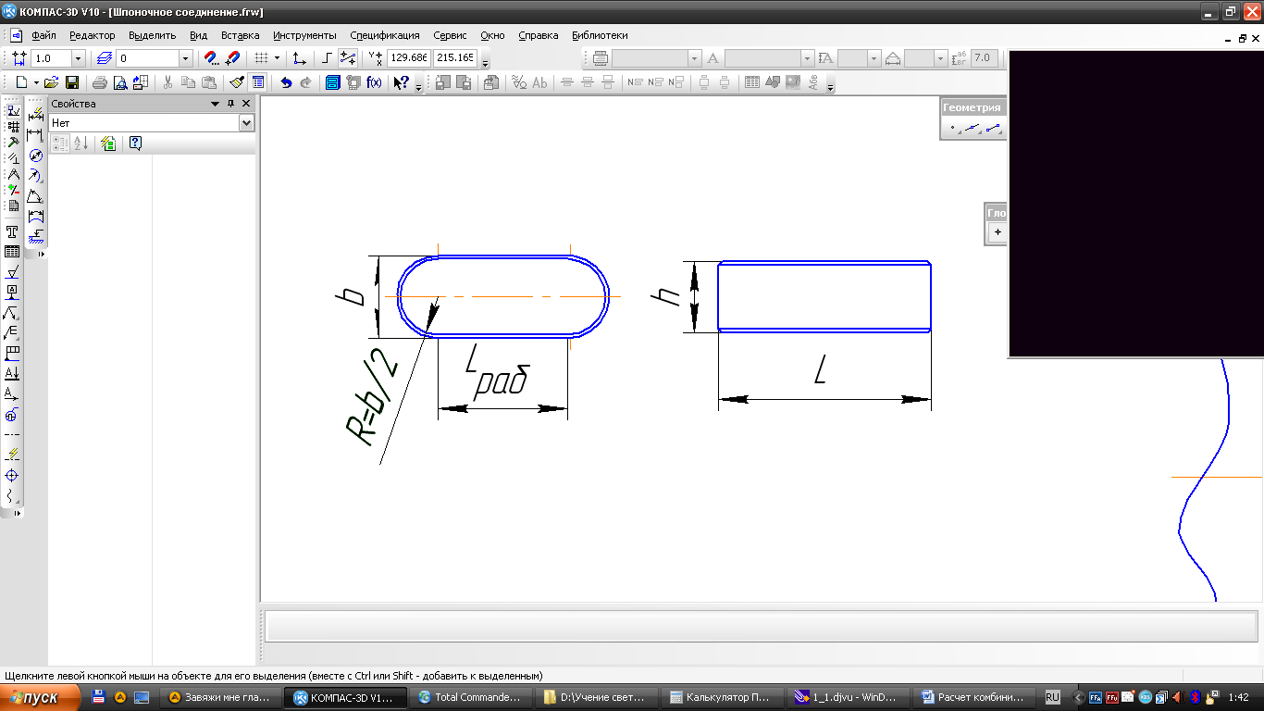Open the Библиотеки menu
This screenshot has width=1264, height=711.
[x=600, y=35]
